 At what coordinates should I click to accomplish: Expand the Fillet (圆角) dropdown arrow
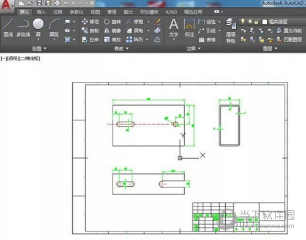coord(149,31)
